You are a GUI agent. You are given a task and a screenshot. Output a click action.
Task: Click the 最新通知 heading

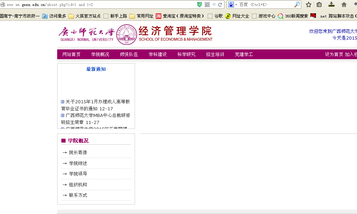point(96,69)
